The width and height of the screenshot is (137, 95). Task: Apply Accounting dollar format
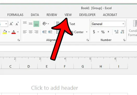click(94, 32)
